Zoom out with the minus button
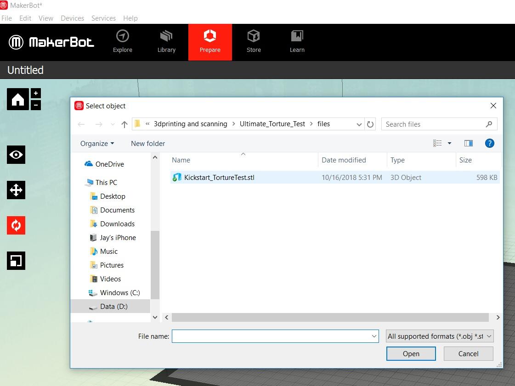 pos(36,105)
